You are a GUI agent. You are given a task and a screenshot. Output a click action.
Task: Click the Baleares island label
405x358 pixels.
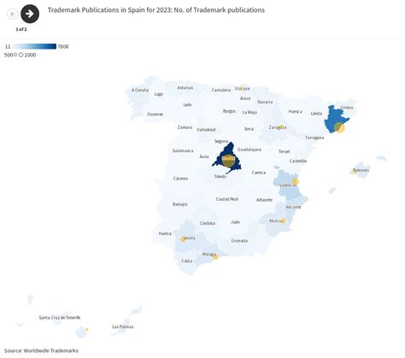click(361, 170)
